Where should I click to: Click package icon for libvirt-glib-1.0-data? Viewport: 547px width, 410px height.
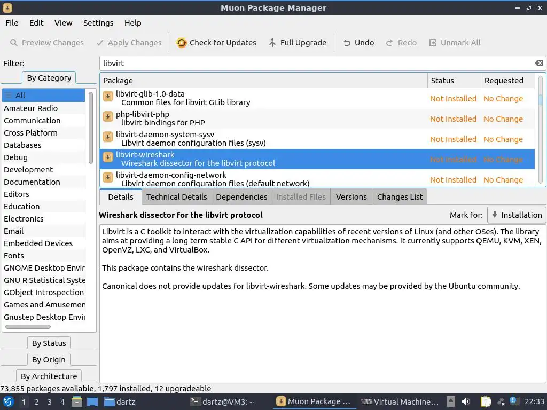108,96
